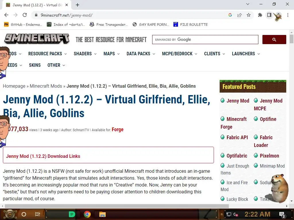Close the Jenny Mod tab

coord(67,5)
